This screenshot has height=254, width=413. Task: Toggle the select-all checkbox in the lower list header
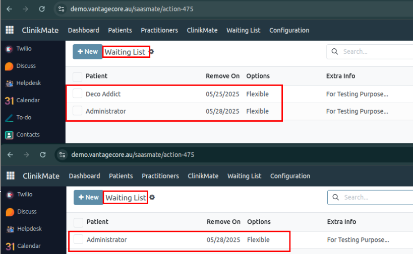pos(78,222)
